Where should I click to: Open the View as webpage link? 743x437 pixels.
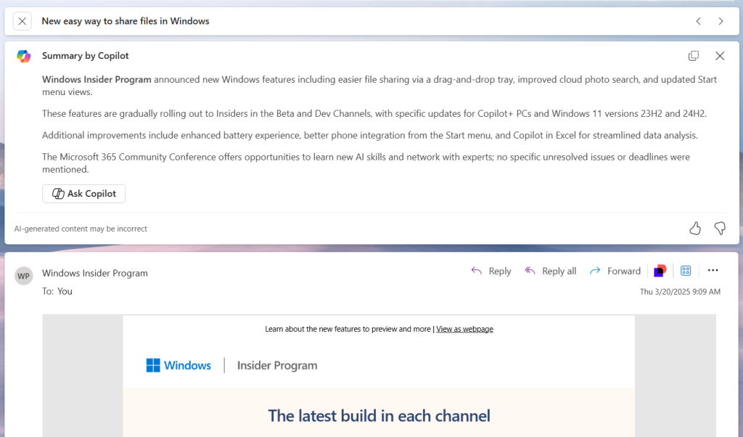[463, 328]
